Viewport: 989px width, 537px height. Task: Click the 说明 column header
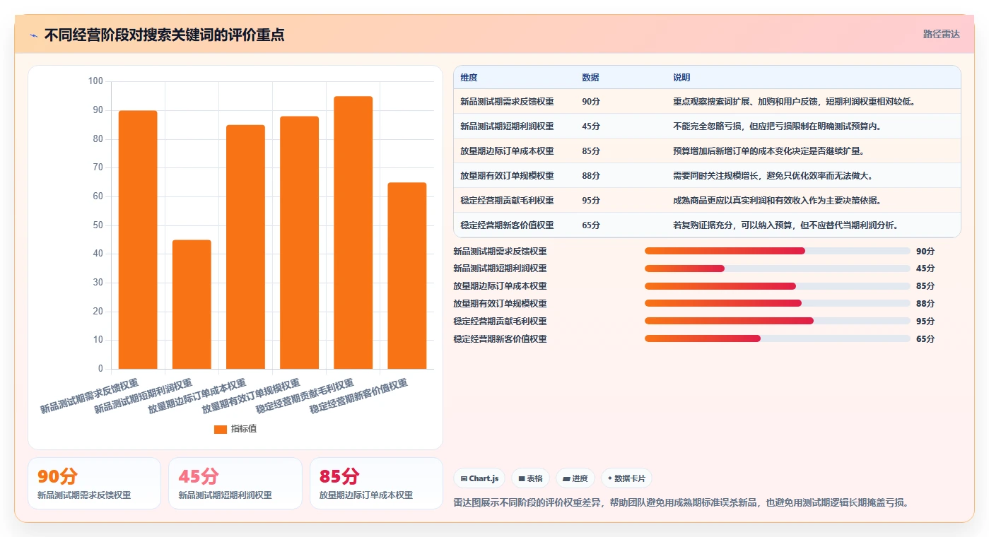click(x=681, y=78)
